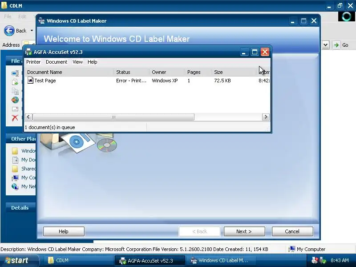Close the AGFA-AccuSet print queue window
The width and height of the screenshot is (356, 267).
pyautogui.click(x=265, y=52)
